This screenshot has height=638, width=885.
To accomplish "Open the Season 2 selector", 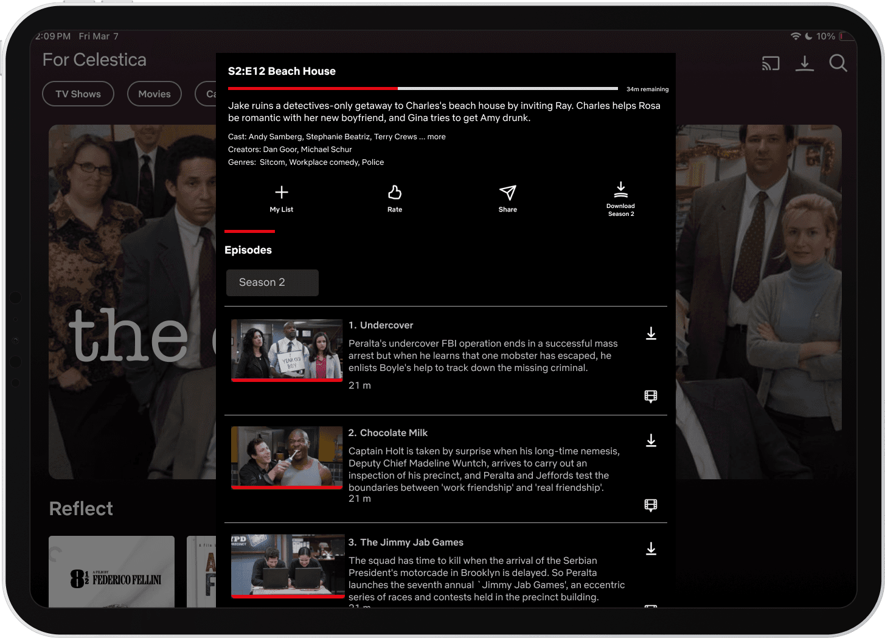I will tap(272, 283).
